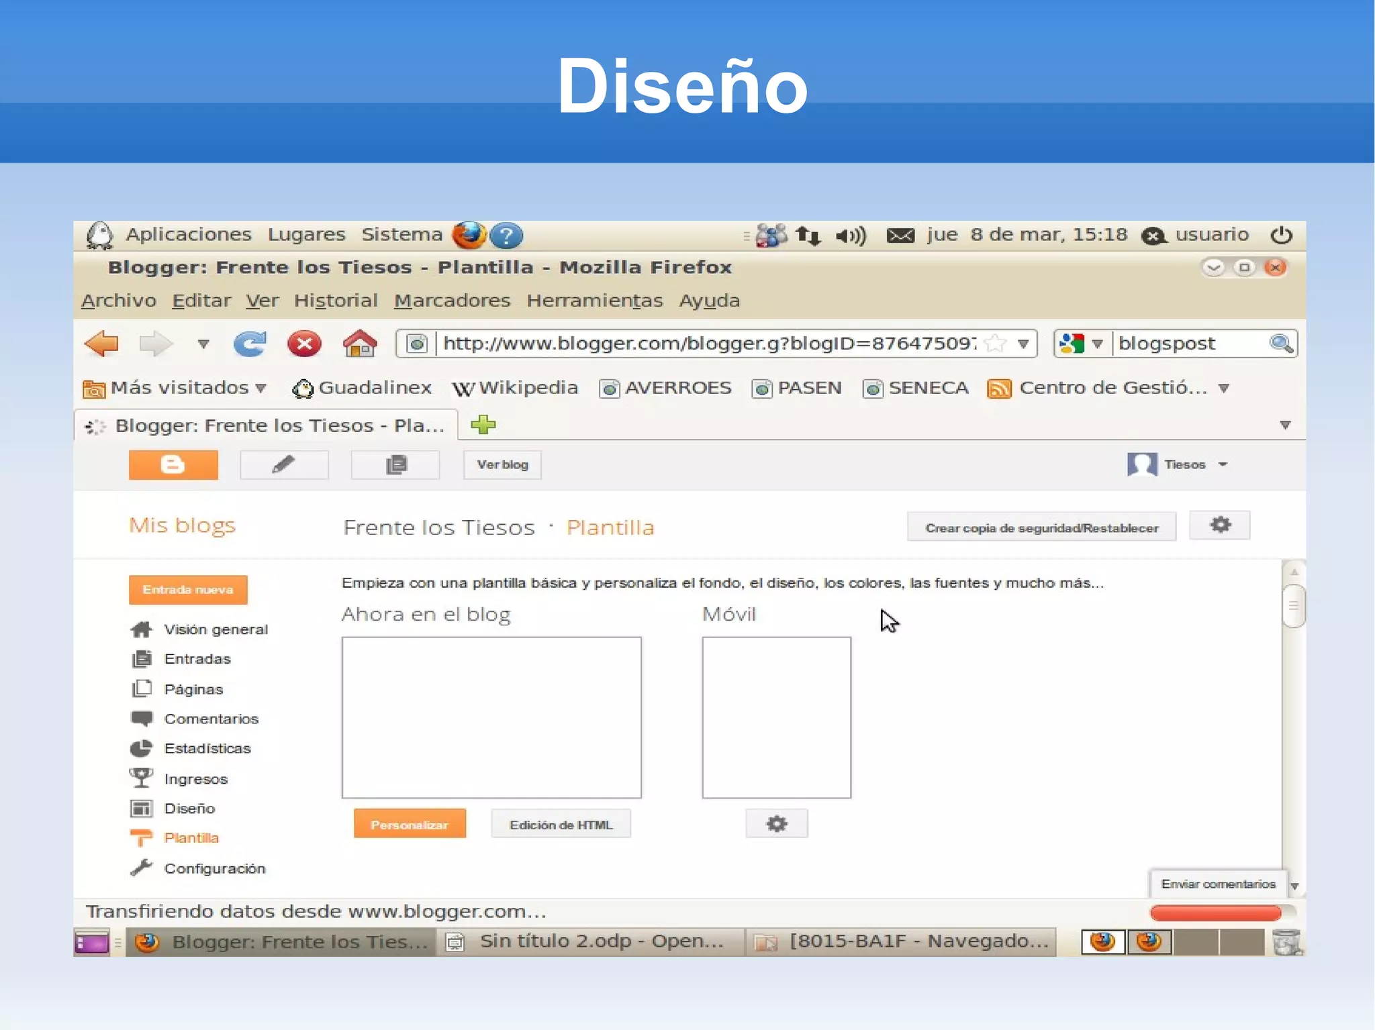Click the volume speaker icon
The width and height of the screenshot is (1375, 1030).
click(x=851, y=236)
